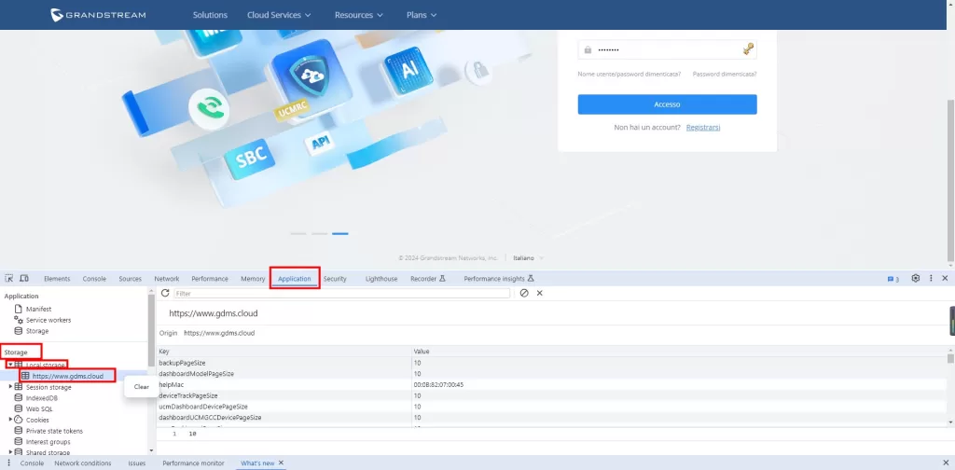Activate the inspect element picker icon
955x470 pixels.
(9, 278)
